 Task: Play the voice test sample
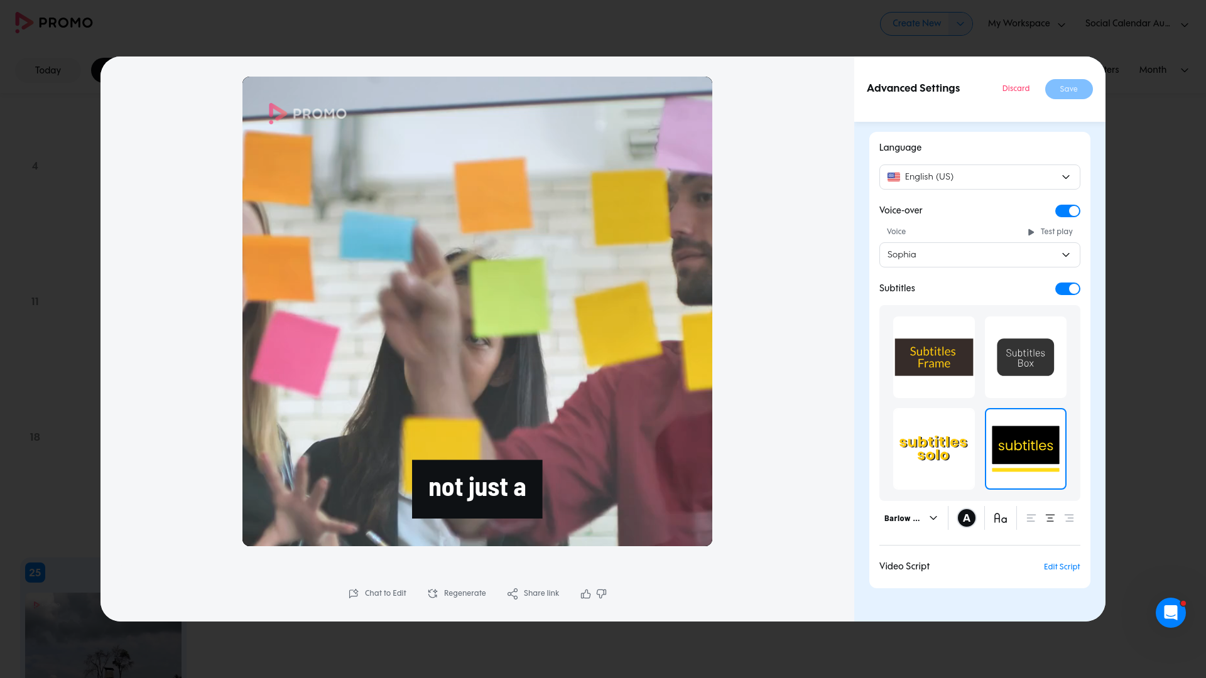pyautogui.click(x=1050, y=232)
